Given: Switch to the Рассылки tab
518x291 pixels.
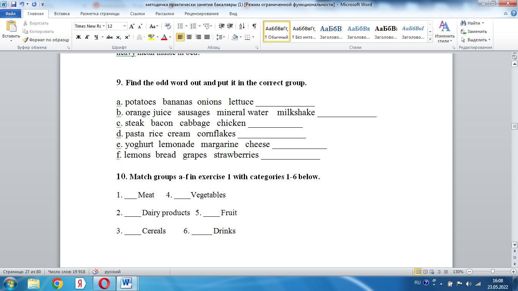Looking at the screenshot, I should tap(165, 14).
